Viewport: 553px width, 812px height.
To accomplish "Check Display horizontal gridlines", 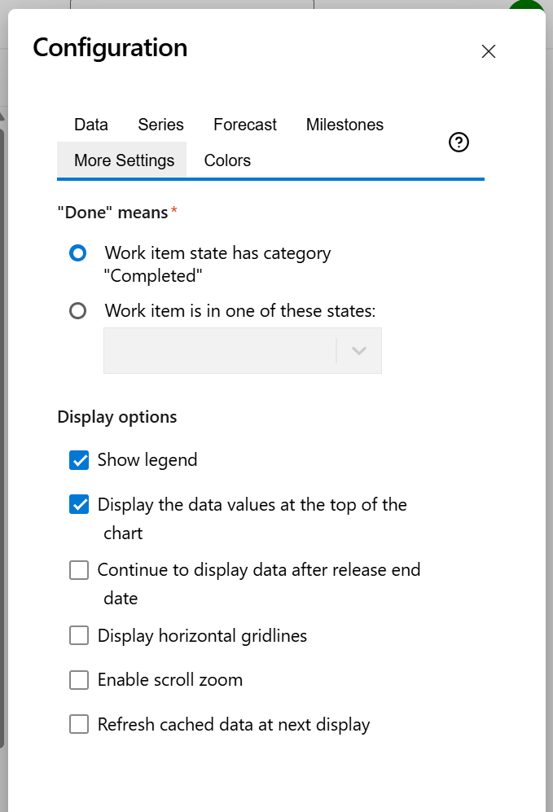I will point(78,635).
